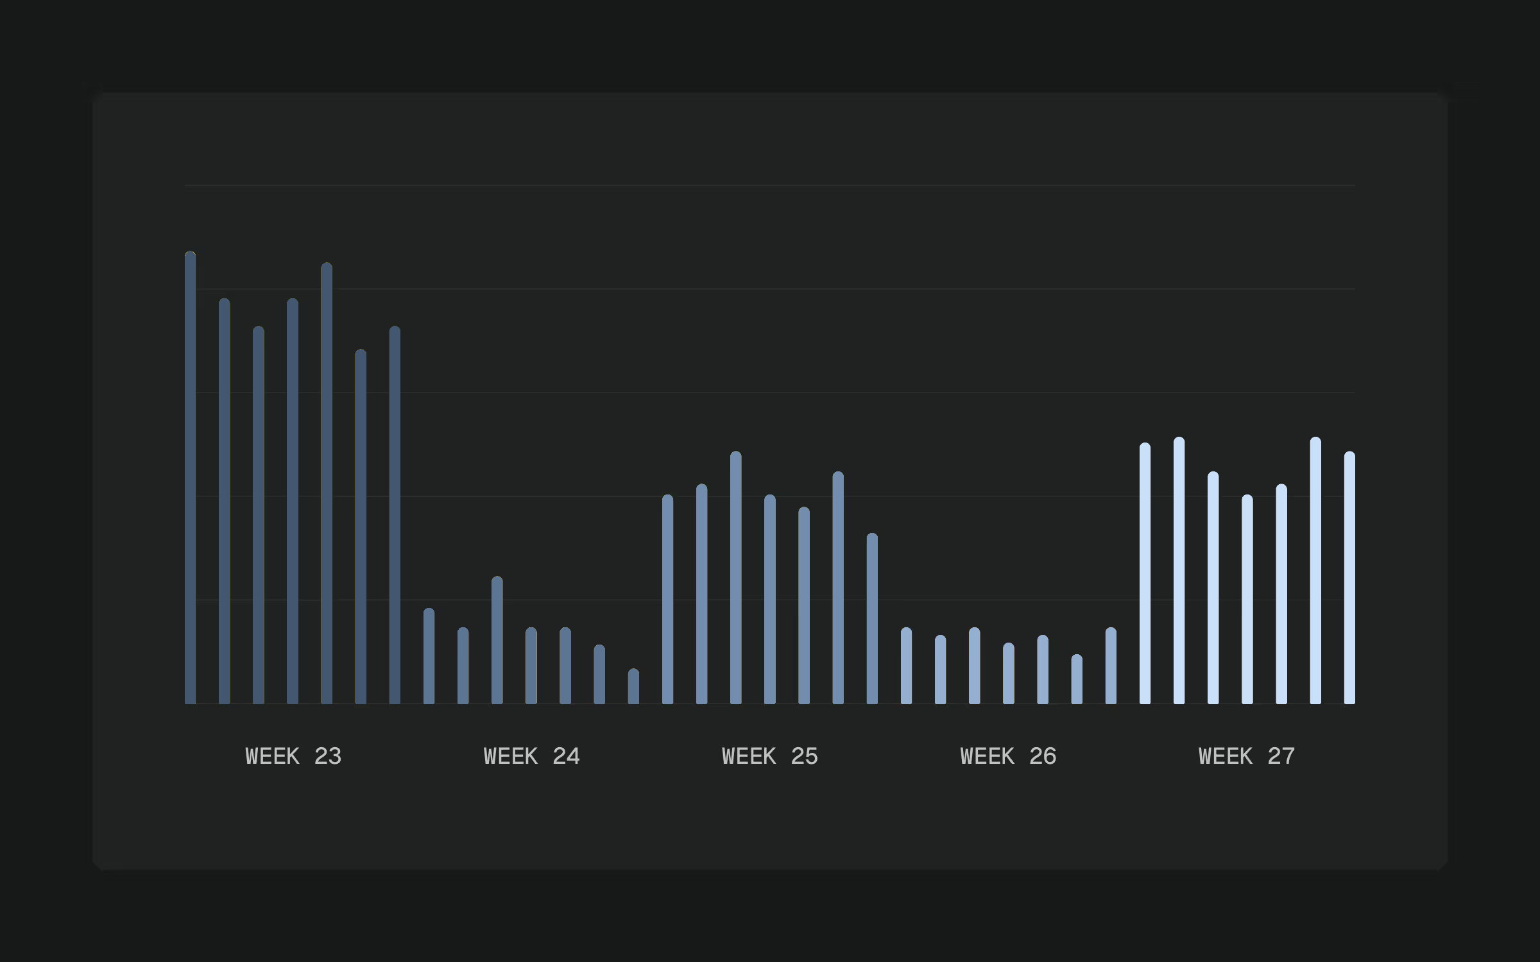The width and height of the screenshot is (1540, 962).
Task: Select the shortest bar in Week 24
Action: (633, 686)
